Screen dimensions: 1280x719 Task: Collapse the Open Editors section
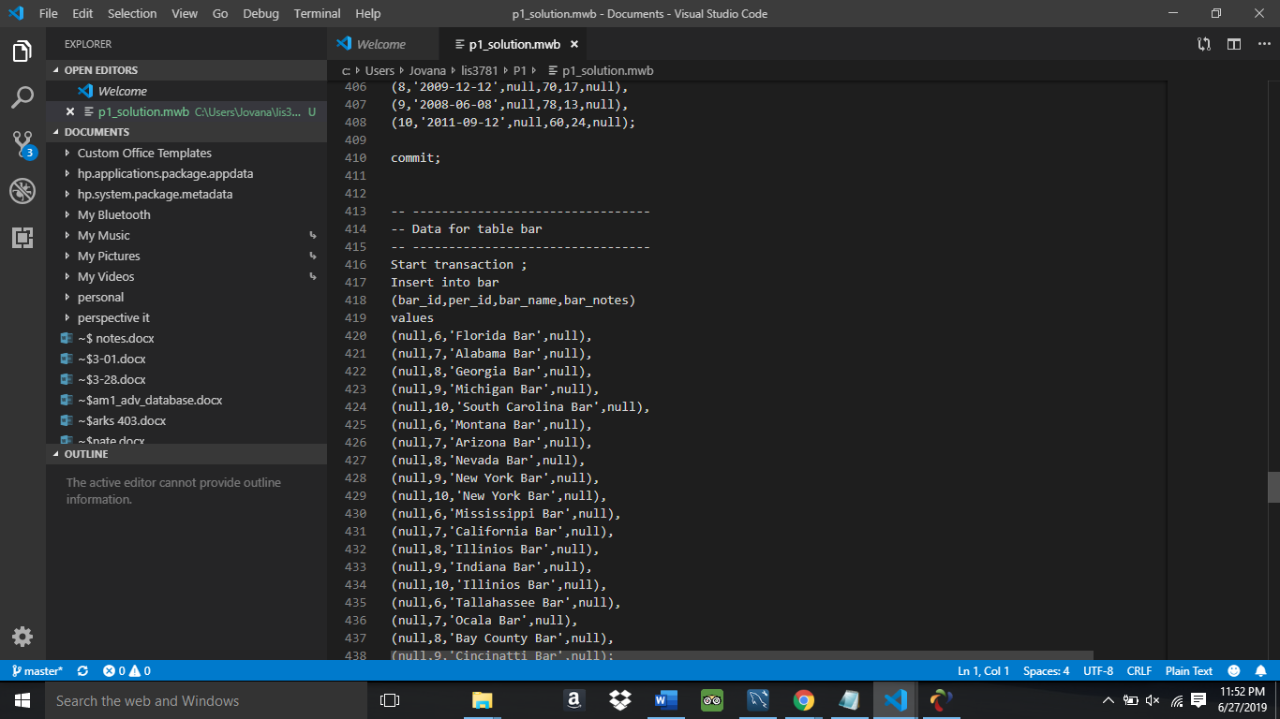tap(100, 70)
